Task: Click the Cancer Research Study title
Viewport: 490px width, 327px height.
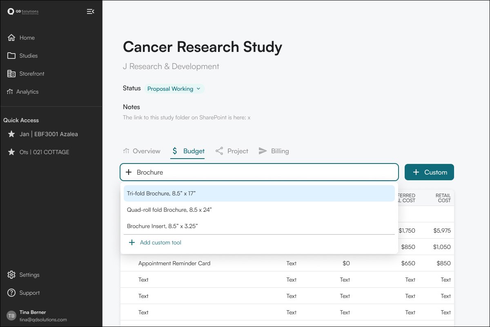Action: [203, 47]
